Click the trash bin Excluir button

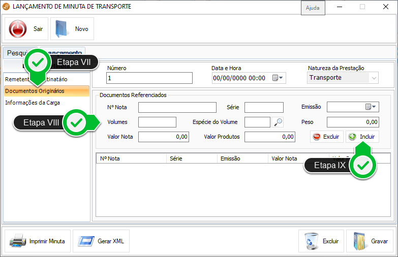pos(321,241)
